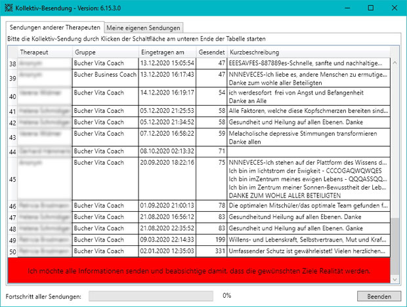Select row header number 43
This screenshot has height=307, width=407.
12,137
